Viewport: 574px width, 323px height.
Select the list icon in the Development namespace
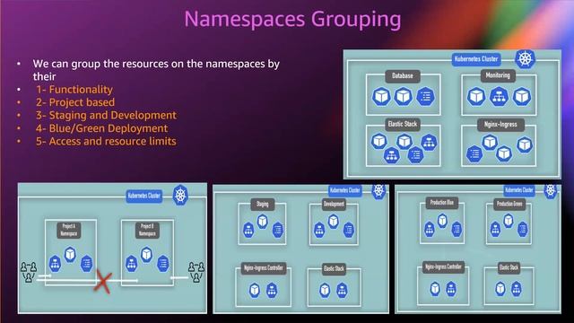click(x=349, y=230)
